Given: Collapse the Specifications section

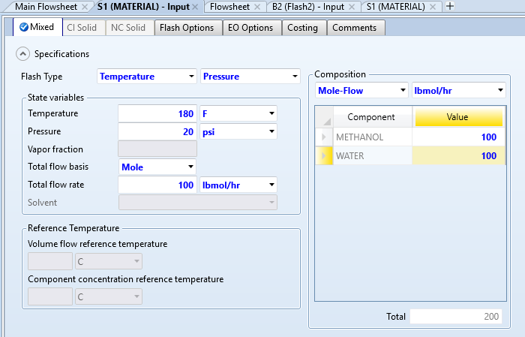Looking at the screenshot, I should (22, 54).
